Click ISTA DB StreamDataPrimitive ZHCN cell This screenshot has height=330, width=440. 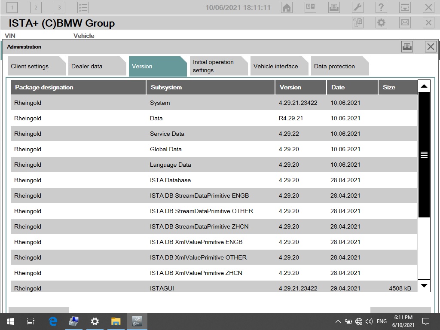click(x=199, y=226)
